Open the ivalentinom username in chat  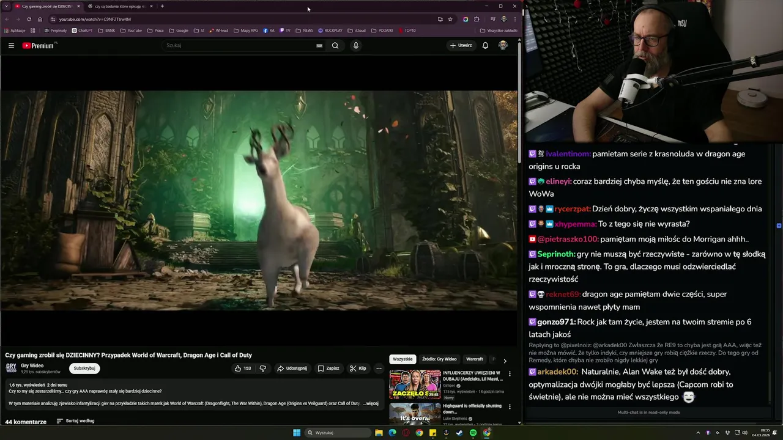click(x=568, y=154)
